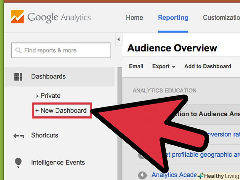Select Shortcuts in the sidebar
Screen dimensions: 240x180
coord(45,135)
